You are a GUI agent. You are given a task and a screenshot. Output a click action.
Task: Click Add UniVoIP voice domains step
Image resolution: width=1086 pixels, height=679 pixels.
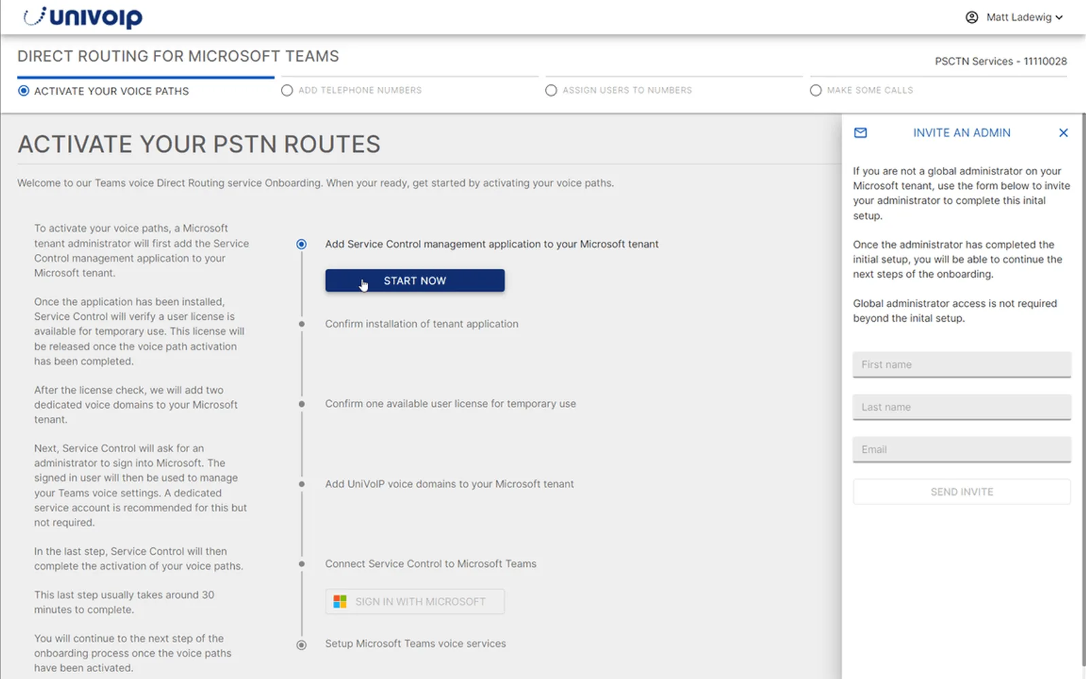[449, 484]
